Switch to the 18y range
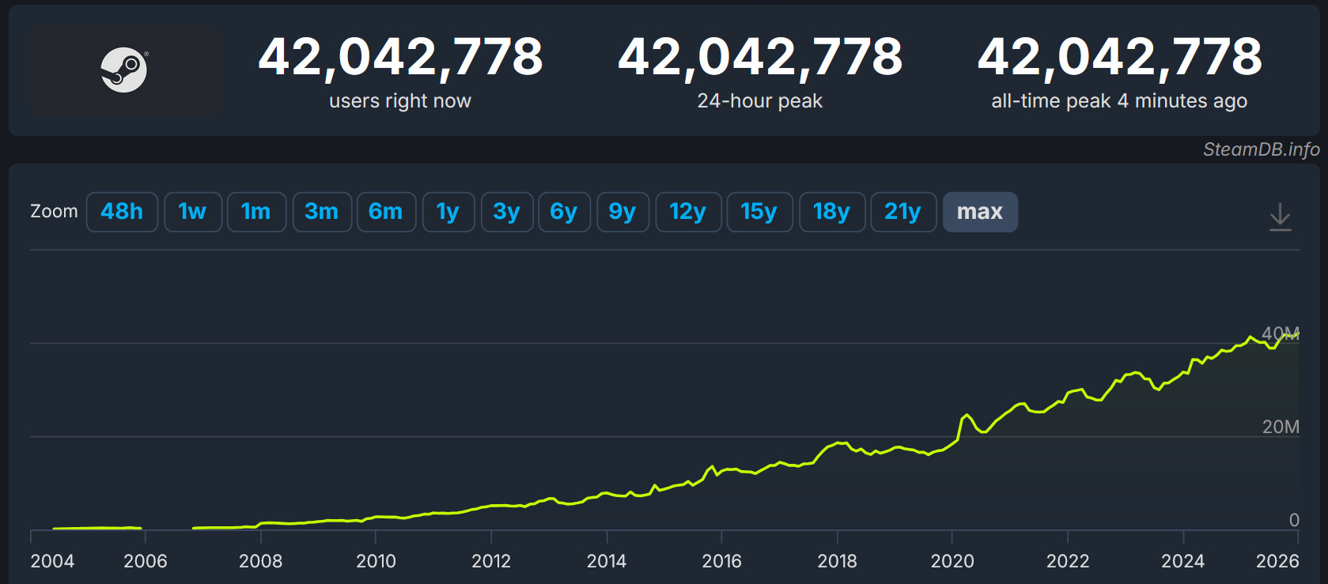1328x584 pixels. 832,212
